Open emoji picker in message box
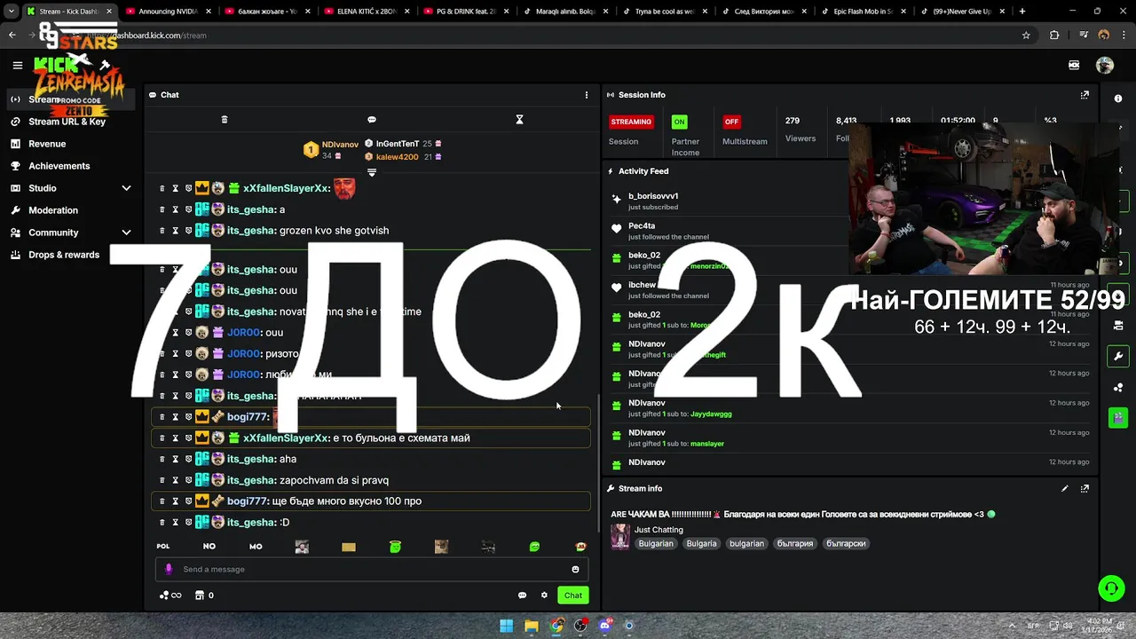The width and height of the screenshot is (1136, 639). point(575,570)
